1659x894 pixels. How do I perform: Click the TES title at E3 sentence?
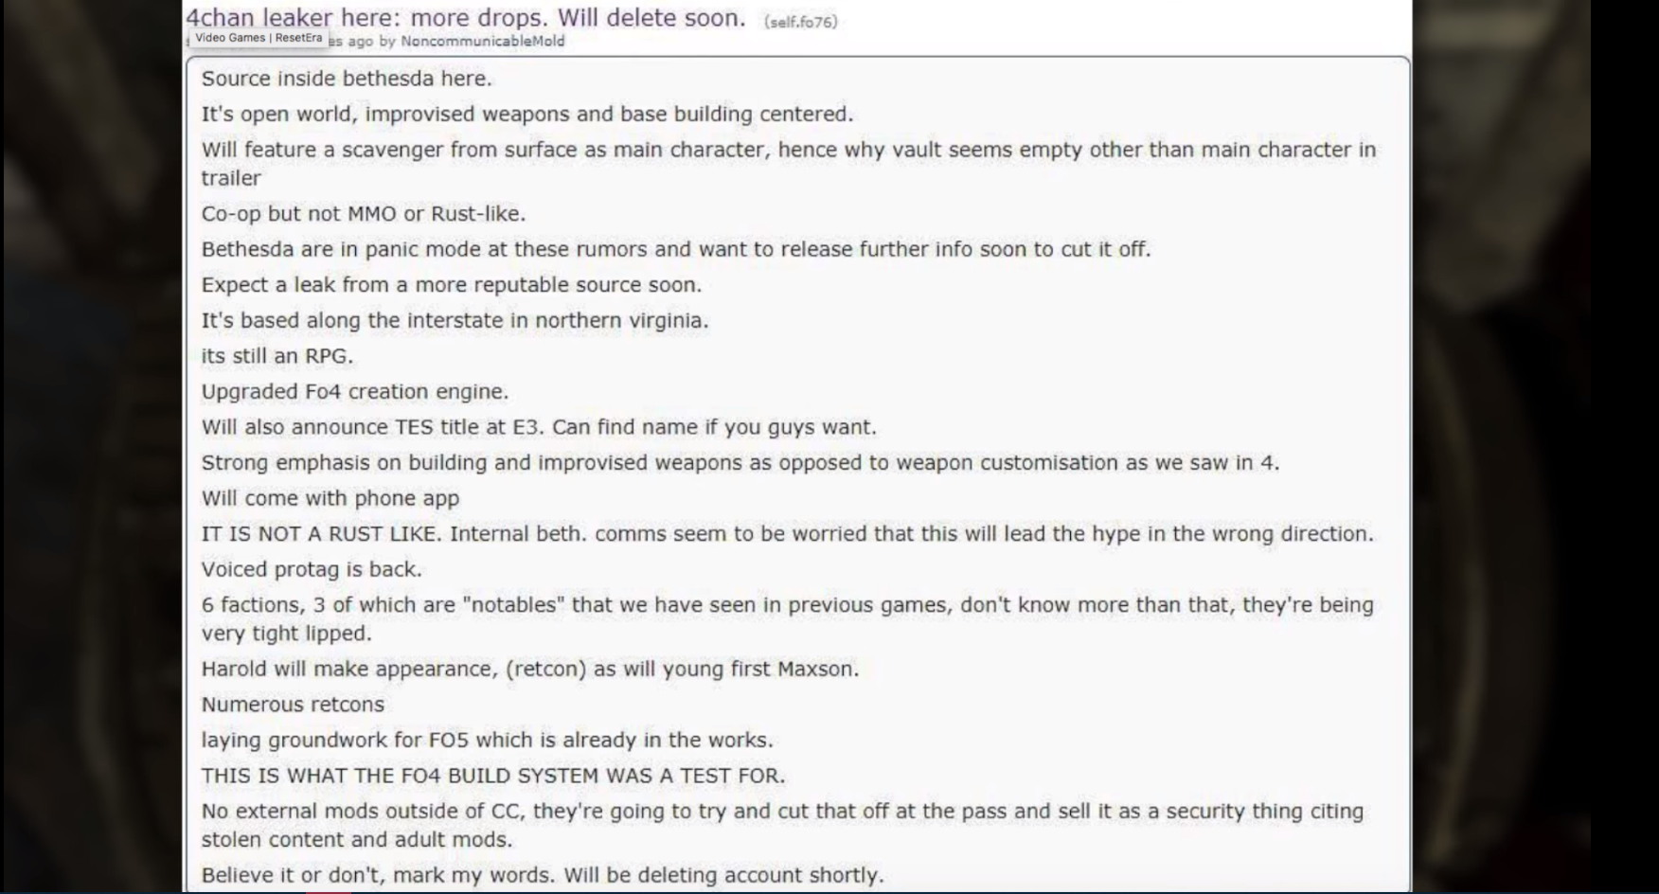538,427
